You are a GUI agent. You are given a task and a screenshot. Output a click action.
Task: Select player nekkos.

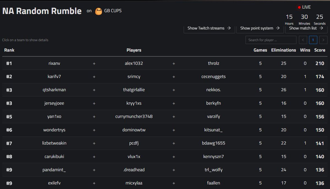pos(214,90)
